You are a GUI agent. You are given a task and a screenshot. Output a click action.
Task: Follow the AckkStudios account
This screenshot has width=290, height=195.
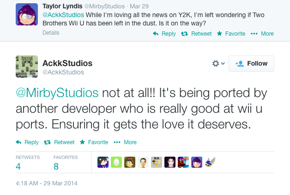click(251, 63)
